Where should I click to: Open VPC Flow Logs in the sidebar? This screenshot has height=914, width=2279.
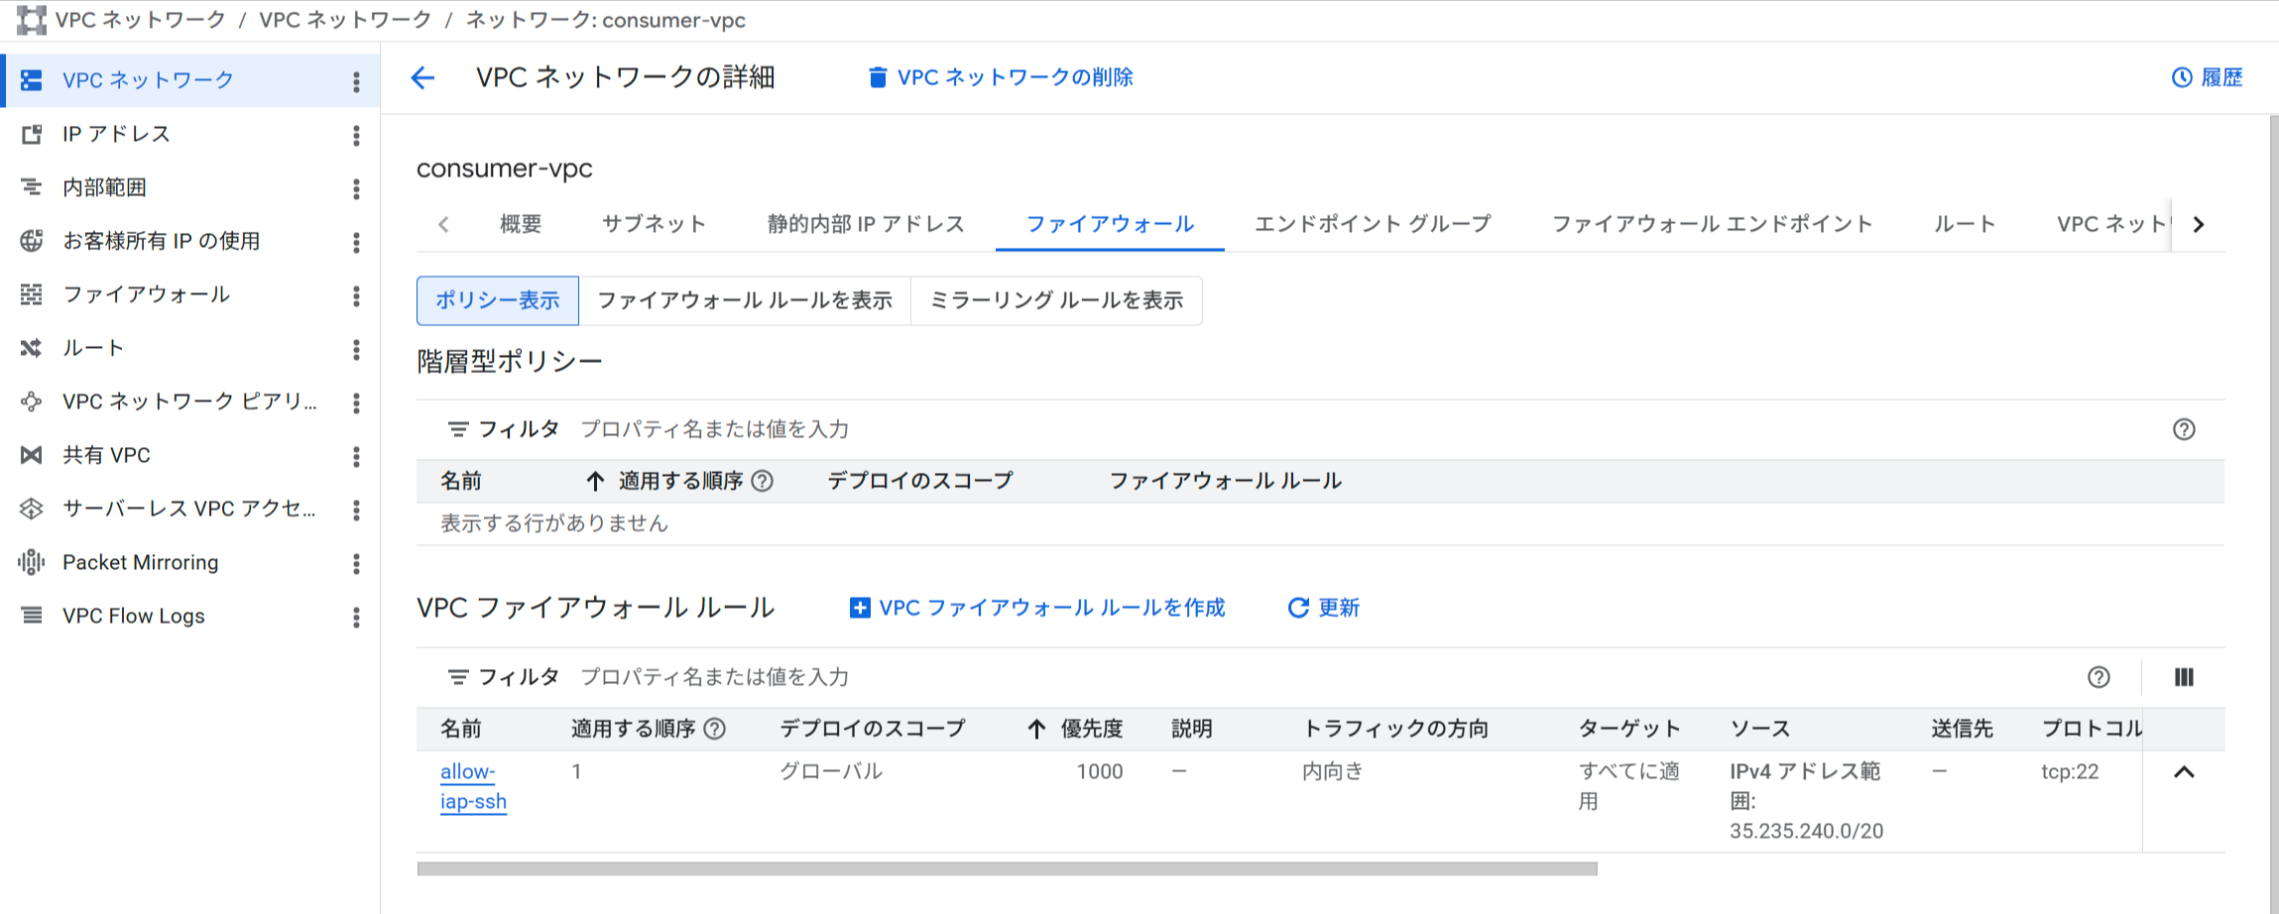(133, 616)
